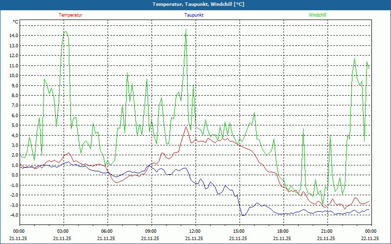Select the 09:00 time axis marker
Viewport: 391px width, 244px height.
point(151,231)
